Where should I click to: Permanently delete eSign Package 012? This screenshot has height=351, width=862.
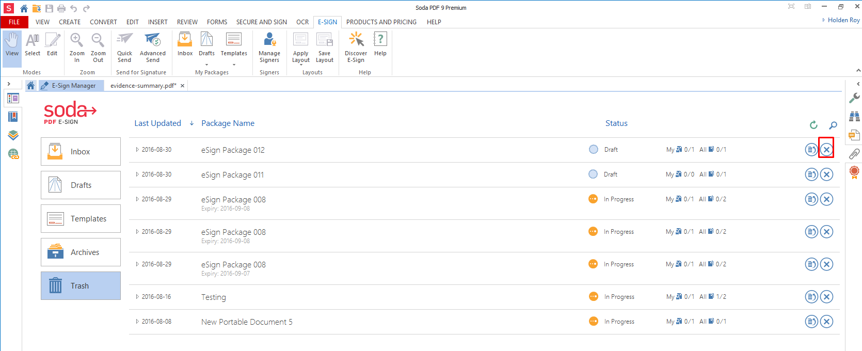pyautogui.click(x=826, y=150)
